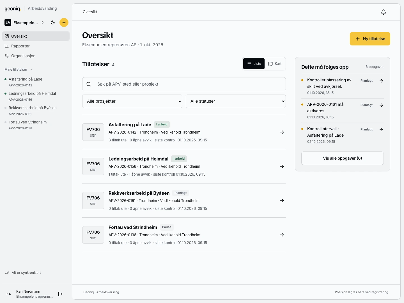The width and height of the screenshot is (404, 303).
Task: Open arrow for Rekkverksarbeid på Byåsen row
Action: tap(282, 201)
